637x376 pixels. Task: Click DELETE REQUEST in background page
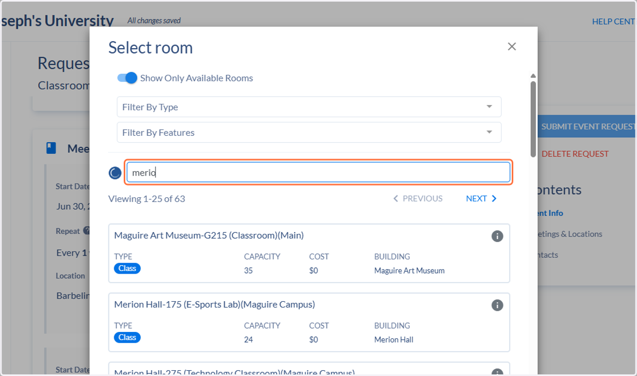pos(575,154)
